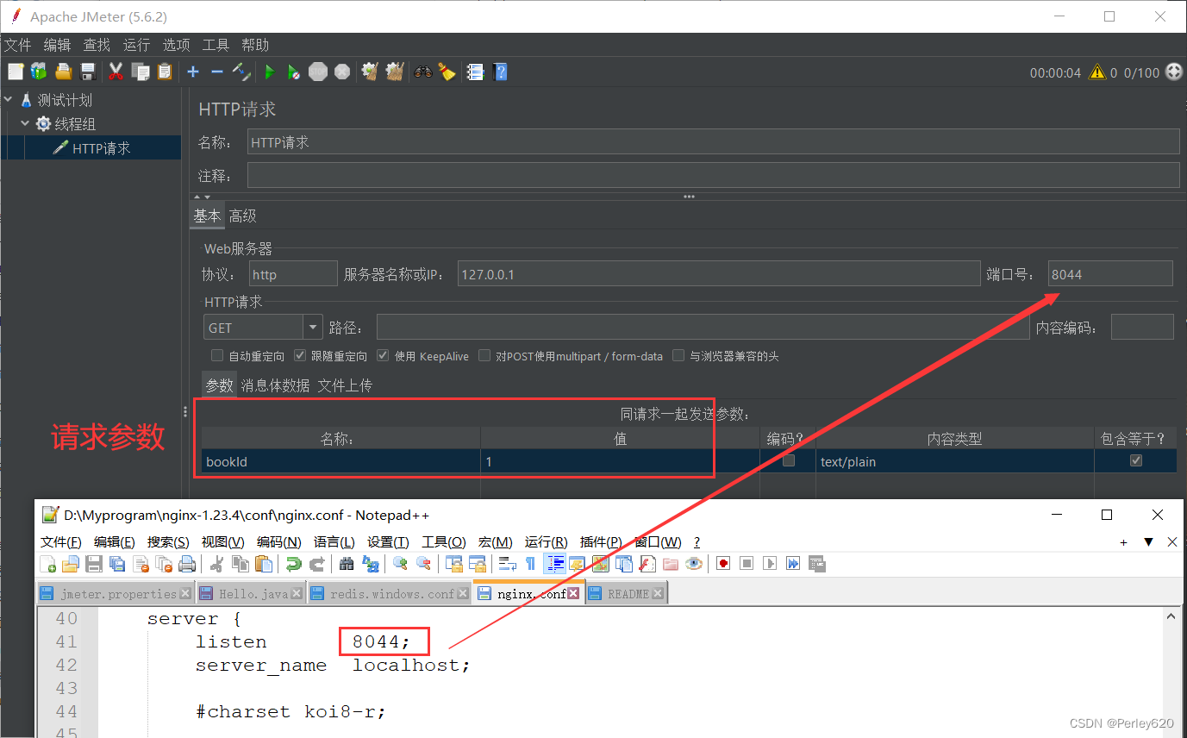Screen dimensions: 1187x738
Task: Click Notepad++ Find binoculars icon
Action: pyautogui.click(x=347, y=564)
